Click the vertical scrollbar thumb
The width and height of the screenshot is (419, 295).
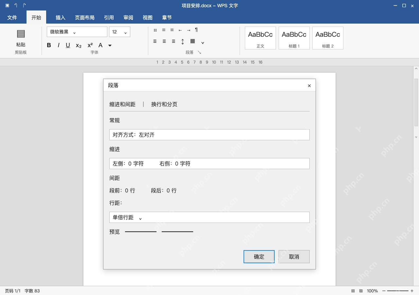coord(416,102)
